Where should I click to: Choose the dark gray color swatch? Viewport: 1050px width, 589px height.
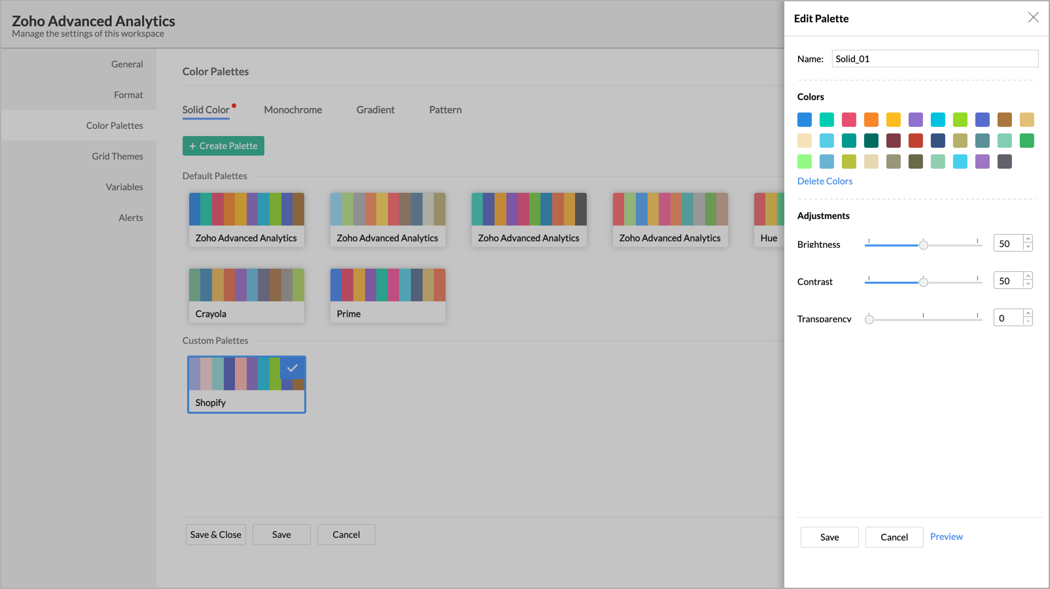pos(1005,161)
